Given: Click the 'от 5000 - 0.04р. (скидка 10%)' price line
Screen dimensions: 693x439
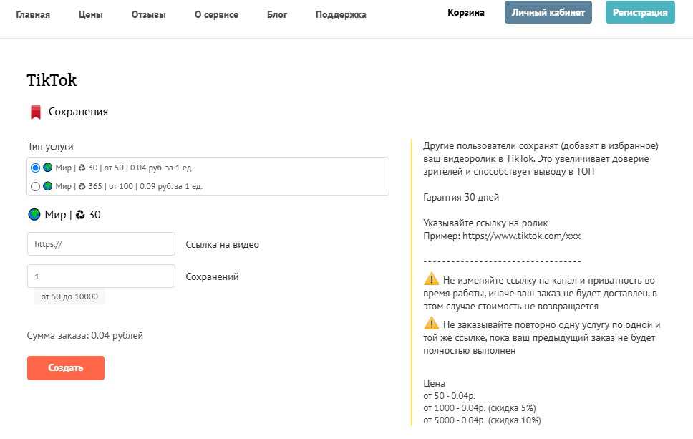Looking at the screenshot, I should click(x=483, y=420).
